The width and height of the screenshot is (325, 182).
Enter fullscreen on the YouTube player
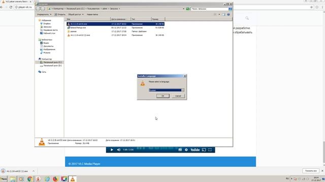click(210, 150)
